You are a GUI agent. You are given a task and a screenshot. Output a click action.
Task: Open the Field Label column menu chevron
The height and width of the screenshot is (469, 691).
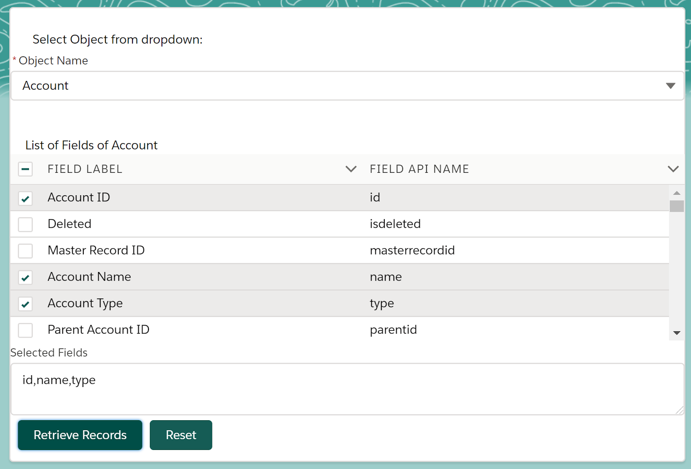[351, 169]
